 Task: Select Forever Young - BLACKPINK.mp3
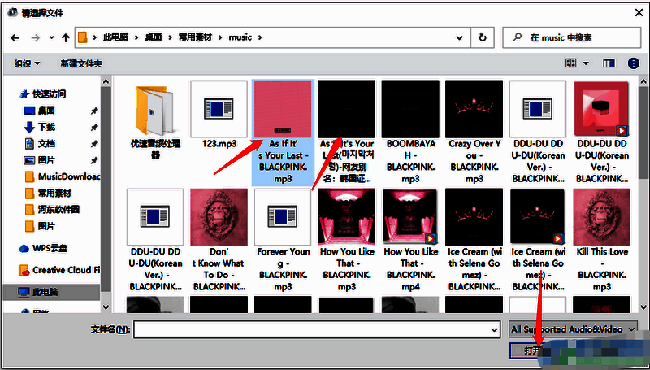coord(283,240)
